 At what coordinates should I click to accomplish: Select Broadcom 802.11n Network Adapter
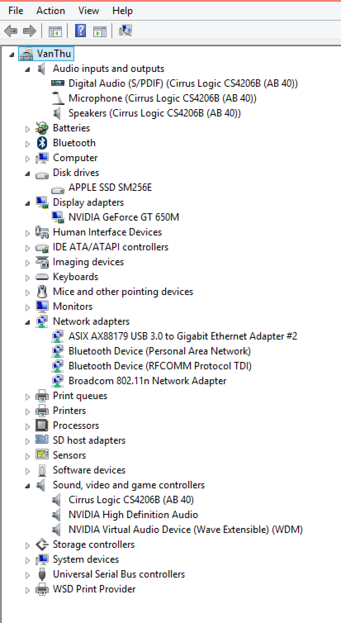pyautogui.click(x=147, y=381)
